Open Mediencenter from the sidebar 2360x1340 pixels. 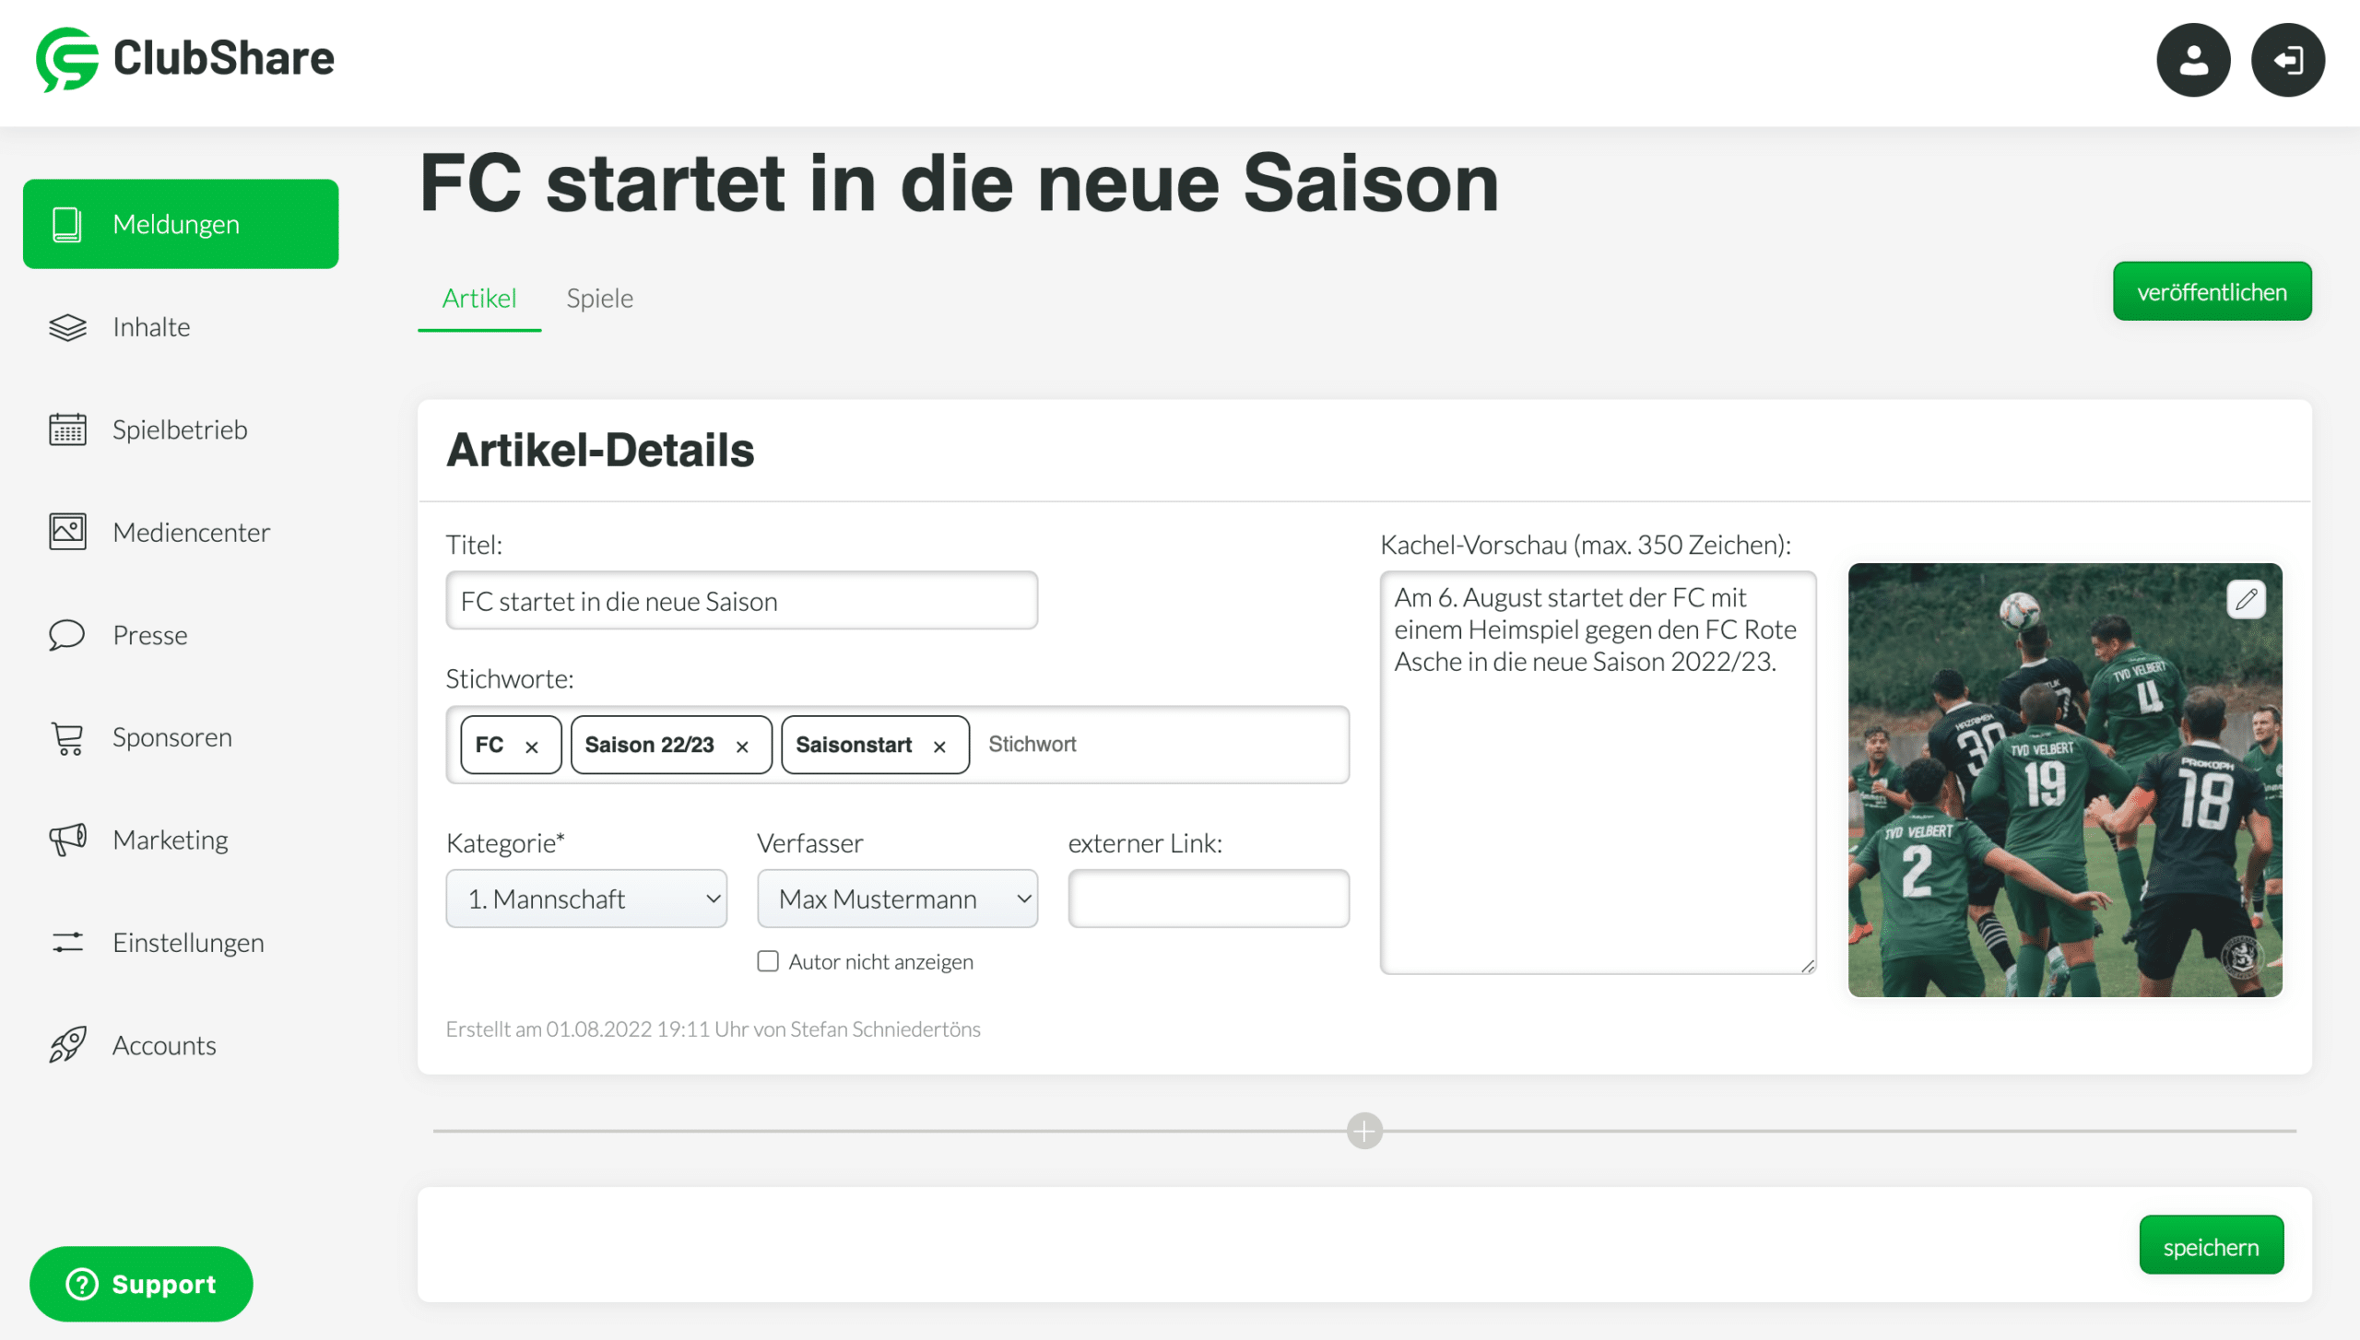click(x=191, y=532)
